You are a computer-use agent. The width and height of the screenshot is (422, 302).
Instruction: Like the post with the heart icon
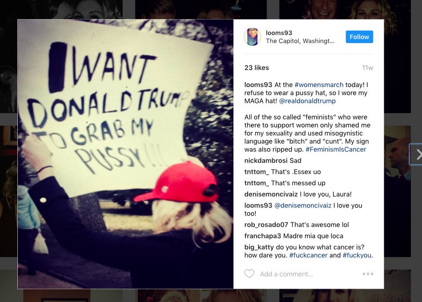249,274
